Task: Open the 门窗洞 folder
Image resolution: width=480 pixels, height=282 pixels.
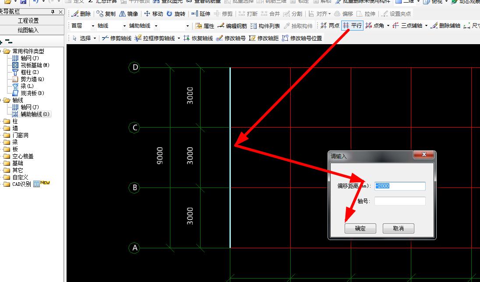Action: pyautogui.click(x=16, y=135)
